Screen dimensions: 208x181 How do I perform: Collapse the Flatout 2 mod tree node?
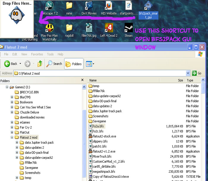coord(12,137)
